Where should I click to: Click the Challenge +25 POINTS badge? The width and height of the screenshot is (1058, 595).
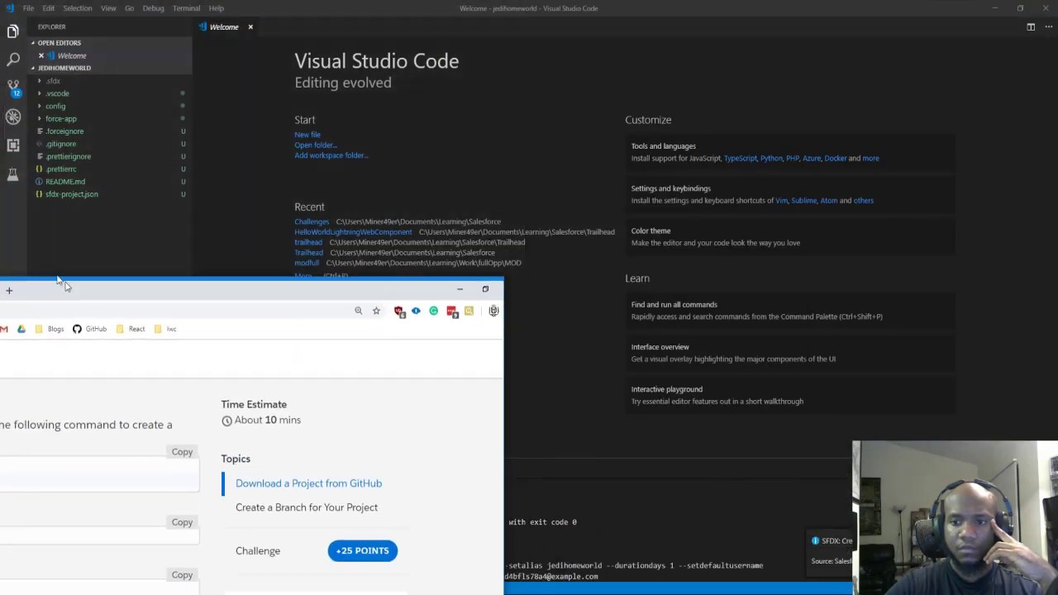362,550
